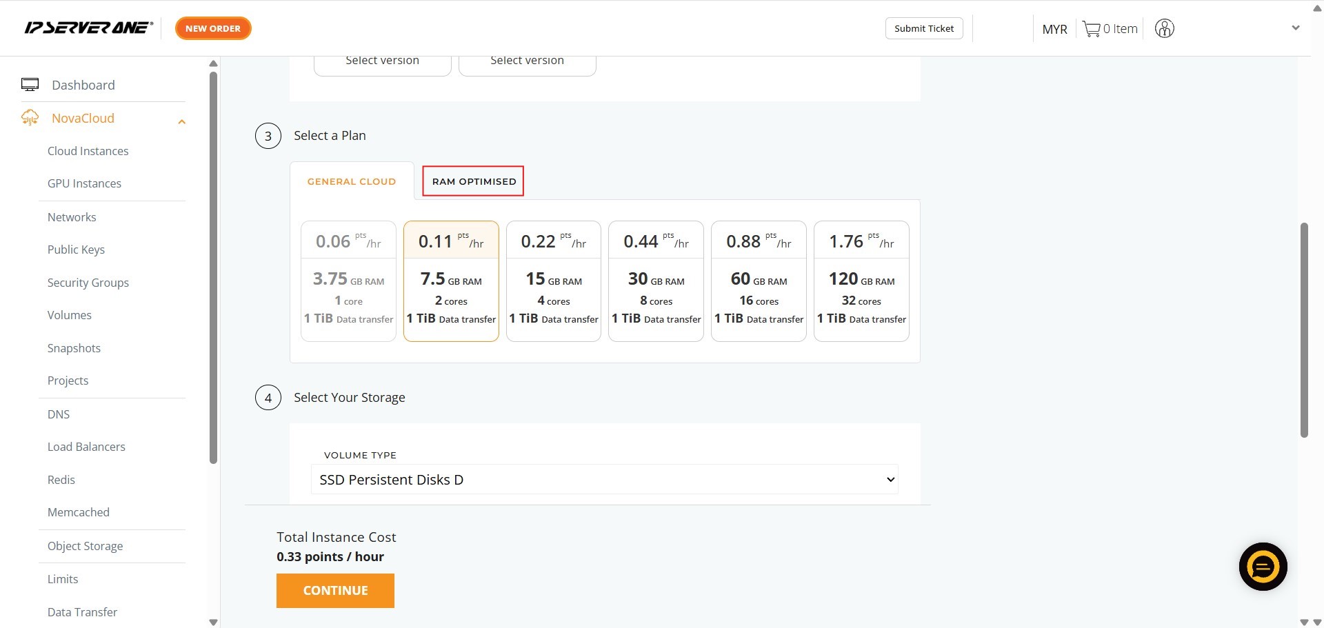Switch to the General Cloud tab

click(x=352, y=181)
